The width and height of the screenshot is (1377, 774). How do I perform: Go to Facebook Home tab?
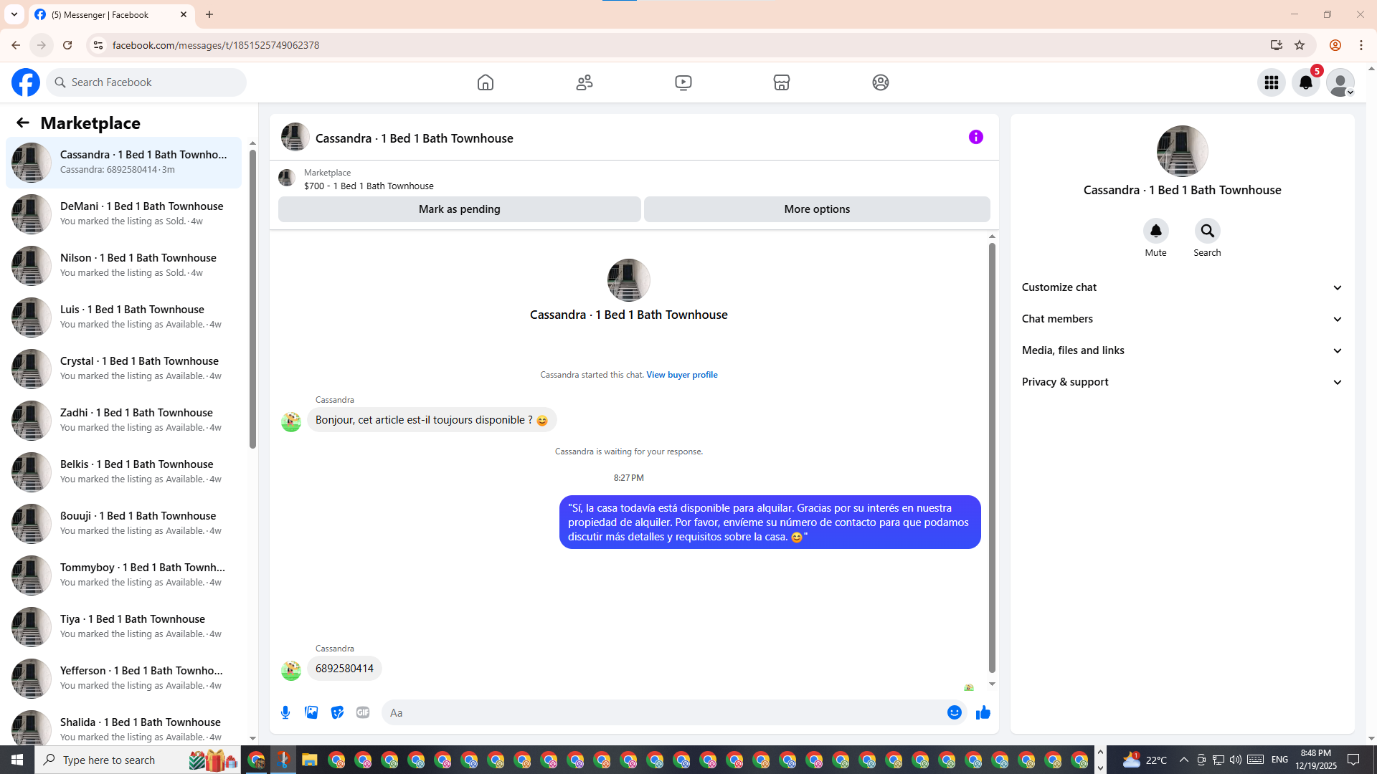click(486, 82)
